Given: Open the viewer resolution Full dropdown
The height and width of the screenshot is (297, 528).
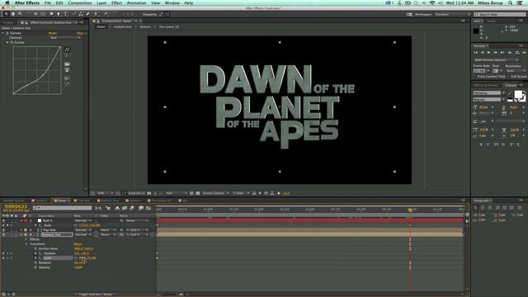Looking at the screenshot, I should pos(176,193).
